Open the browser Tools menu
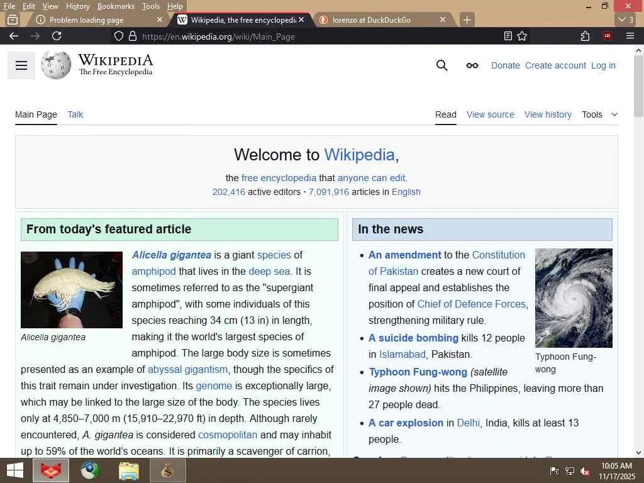 pos(151,6)
